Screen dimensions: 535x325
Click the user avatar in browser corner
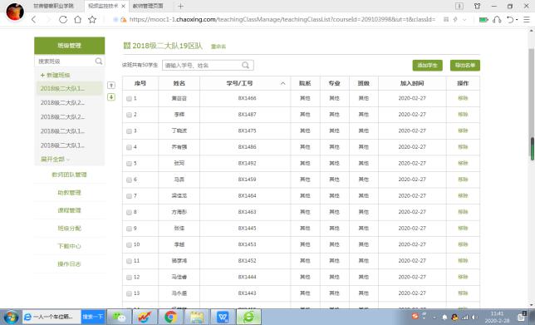(15, 11)
